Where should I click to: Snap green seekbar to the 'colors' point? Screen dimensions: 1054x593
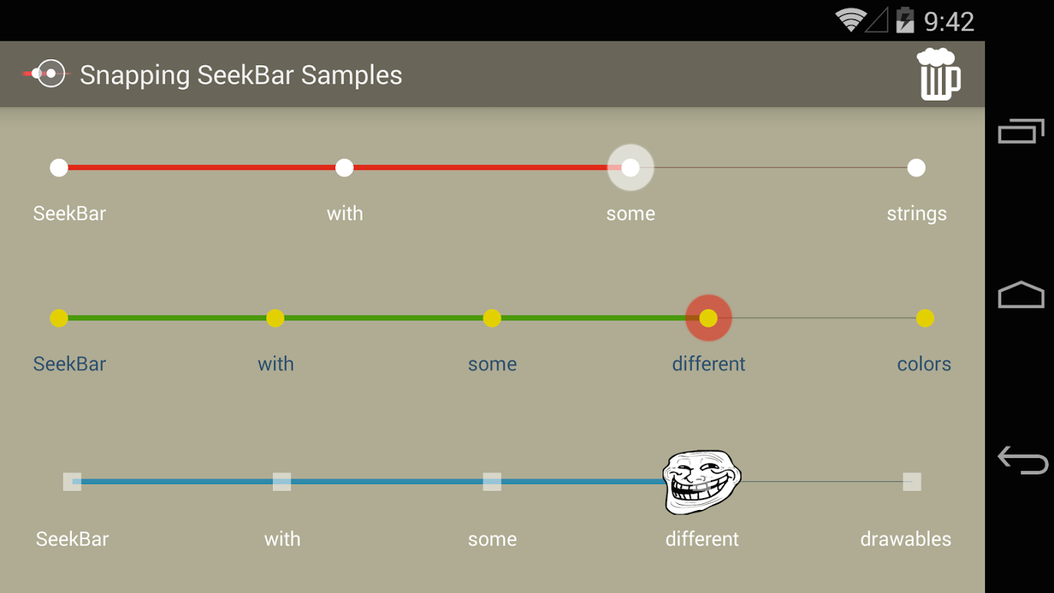[924, 319]
